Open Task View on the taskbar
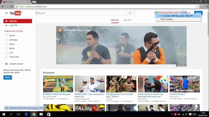The height and width of the screenshot is (117, 209). (x=19, y=114)
